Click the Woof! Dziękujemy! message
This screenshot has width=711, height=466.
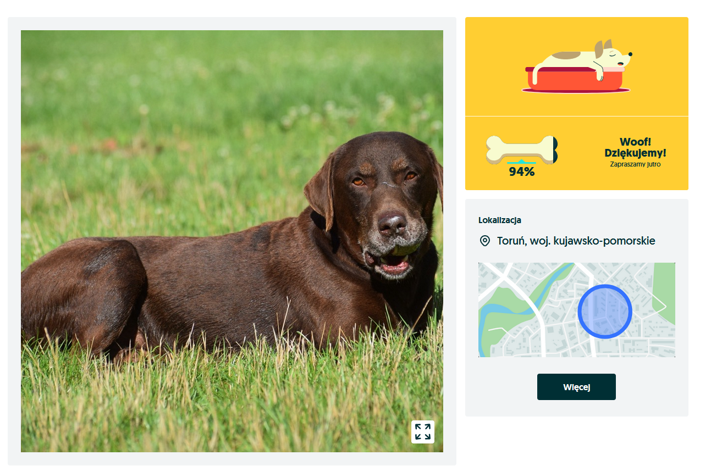coord(635,147)
